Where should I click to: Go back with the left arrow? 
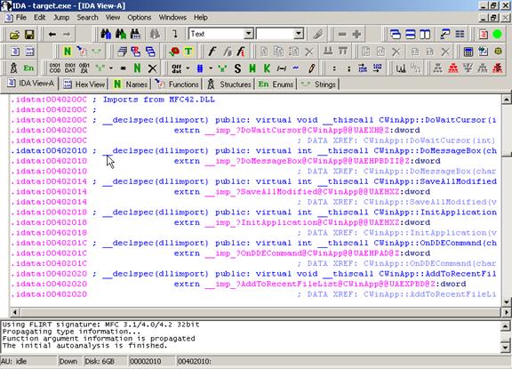52,35
